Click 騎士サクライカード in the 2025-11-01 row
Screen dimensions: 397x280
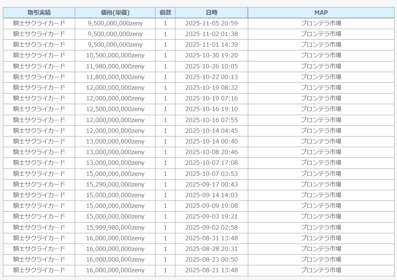click(x=39, y=45)
